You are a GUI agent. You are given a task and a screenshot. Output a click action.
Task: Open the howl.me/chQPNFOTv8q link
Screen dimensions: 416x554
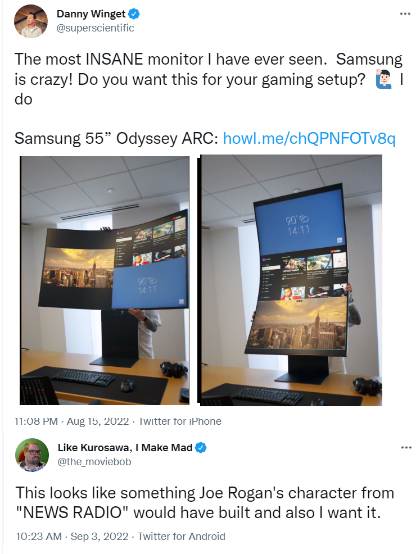(309, 138)
